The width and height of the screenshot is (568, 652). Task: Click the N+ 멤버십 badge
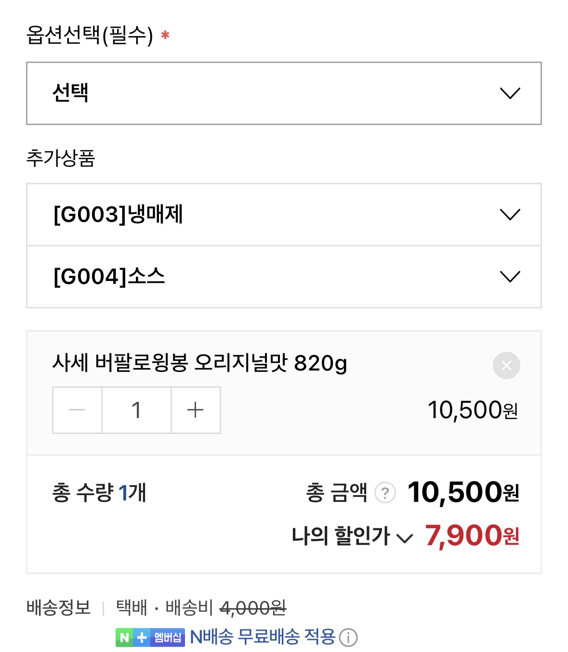(150, 638)
